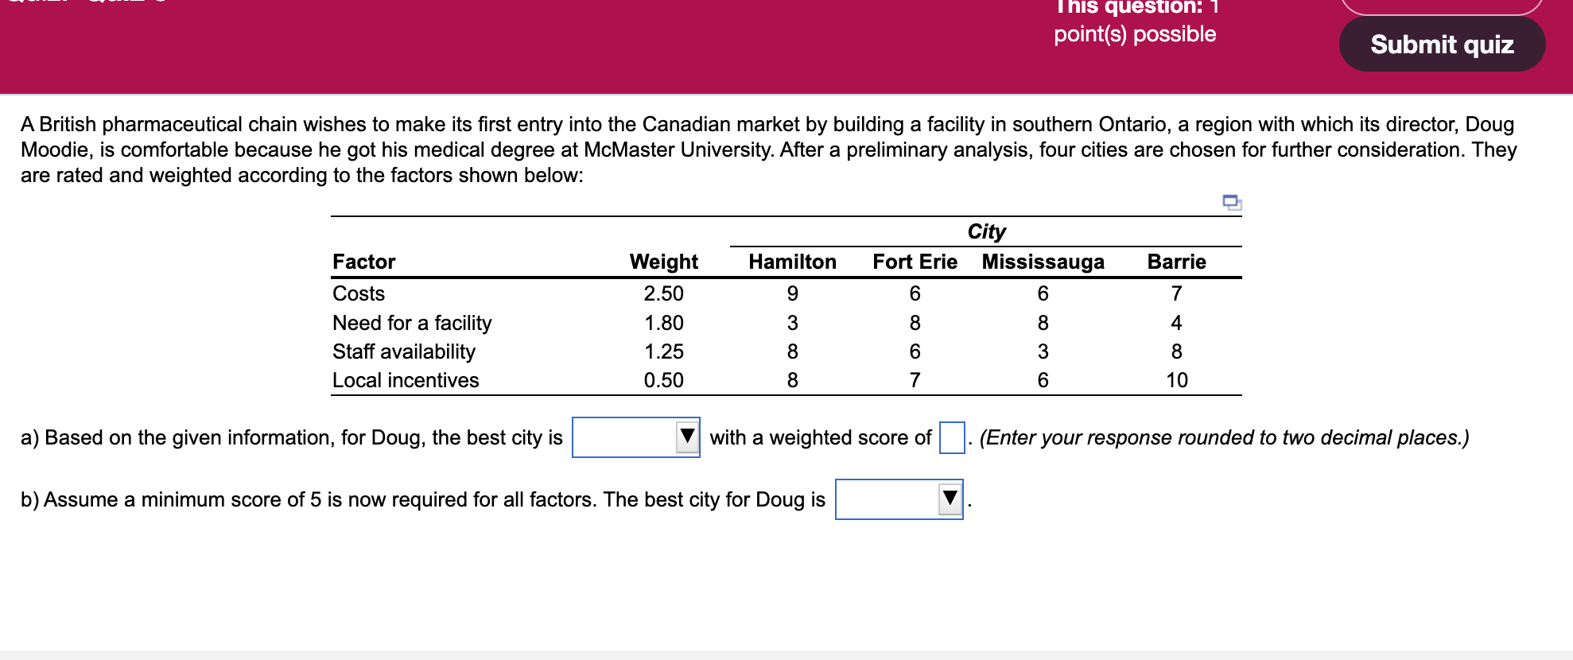
Task: Click inside the part a city selection box
Action: tap(628, 437)
